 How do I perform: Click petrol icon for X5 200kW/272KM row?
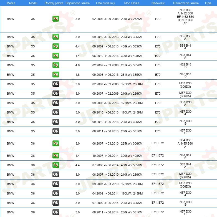tap(55, 19)
